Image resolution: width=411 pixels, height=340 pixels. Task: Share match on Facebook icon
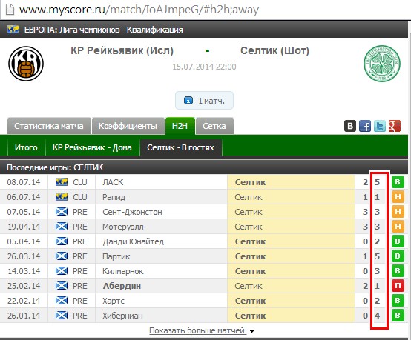point(365,126)
